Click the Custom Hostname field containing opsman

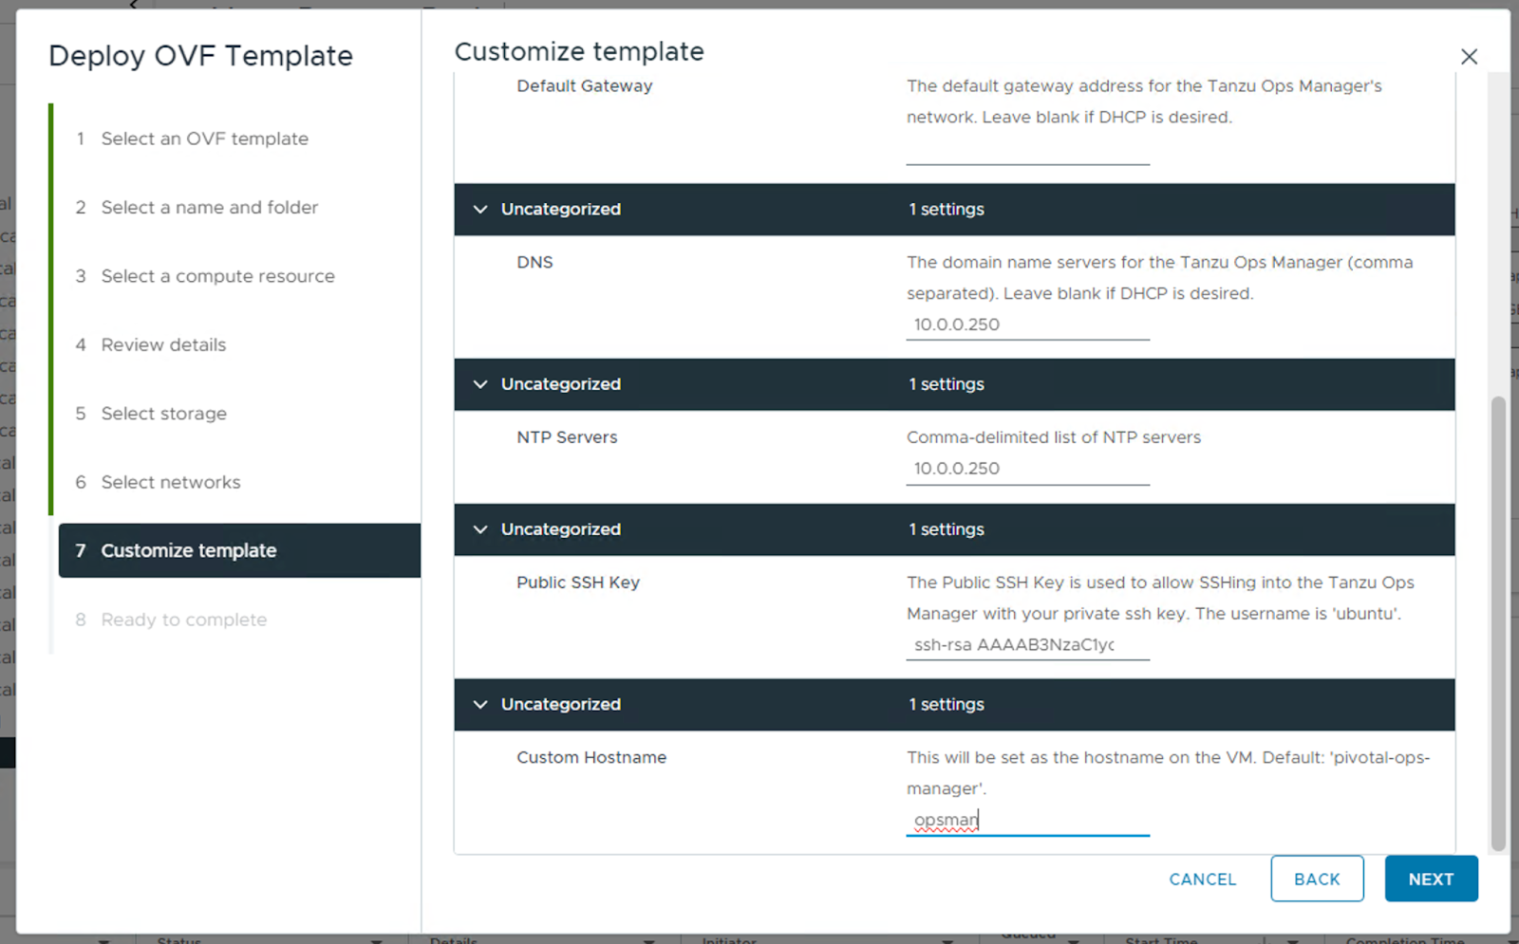click(1027, 821)
